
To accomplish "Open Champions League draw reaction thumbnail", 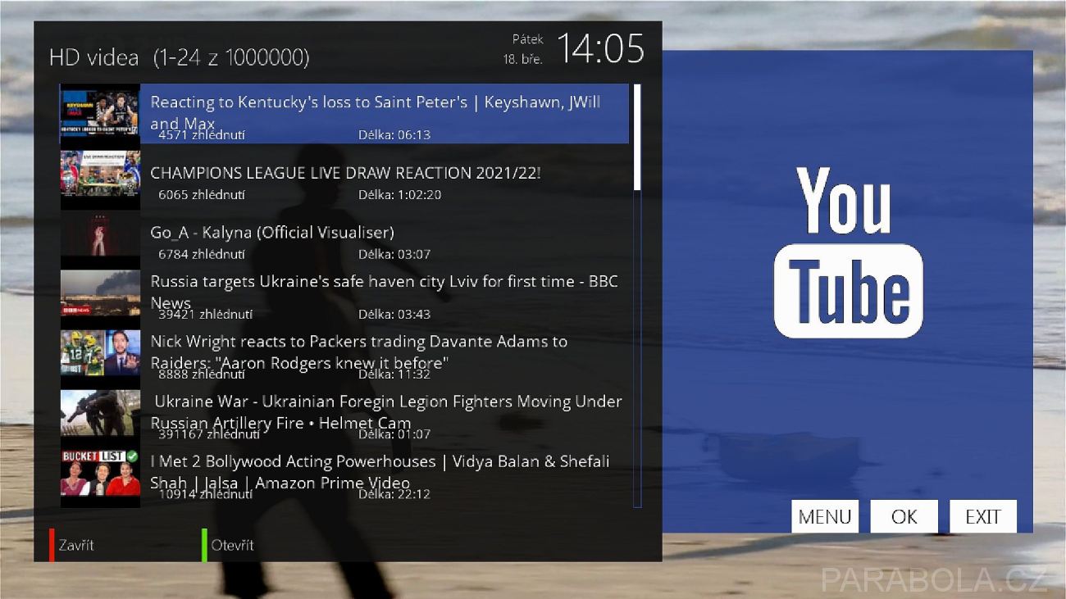I will tap(100, 175).
